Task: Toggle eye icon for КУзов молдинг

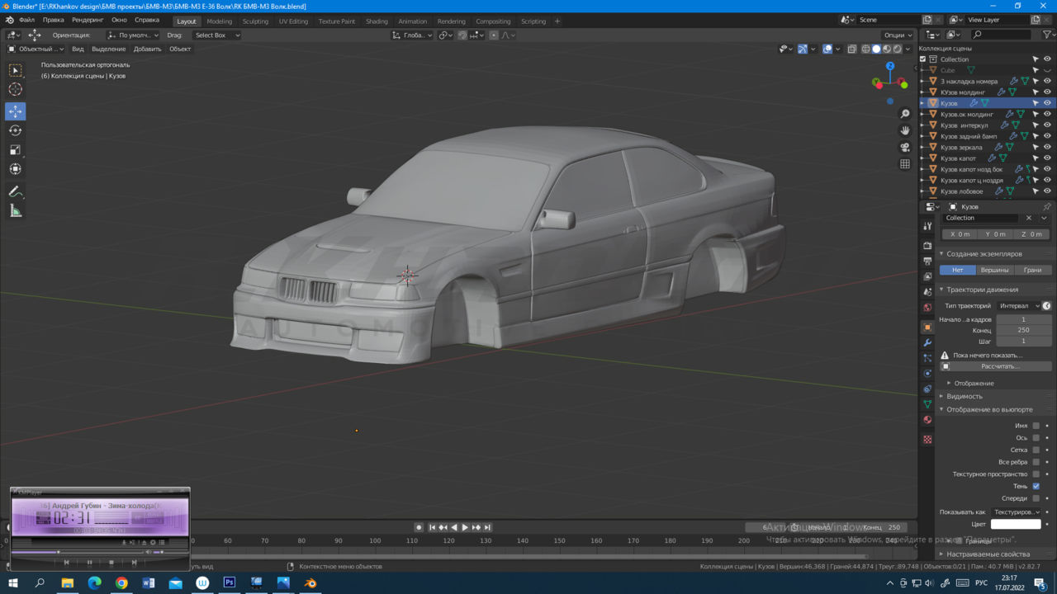Action: (x=1047, y=92)
